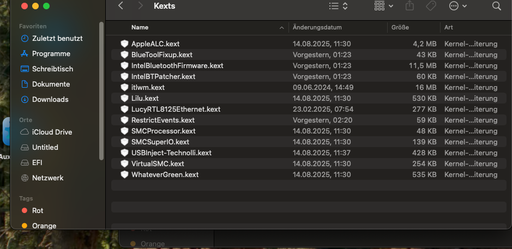
Task: Select the file name IntelBluetoothFirmware.kext
Action: coord(177,65)
